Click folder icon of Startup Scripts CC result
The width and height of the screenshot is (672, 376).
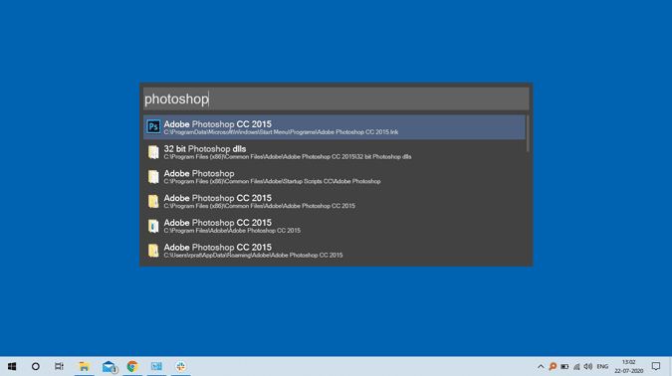(153, 176)
